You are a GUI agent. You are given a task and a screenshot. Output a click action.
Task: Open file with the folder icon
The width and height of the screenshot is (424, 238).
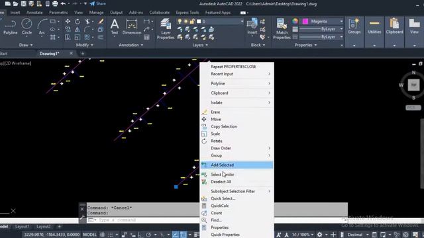pos(16,4)
